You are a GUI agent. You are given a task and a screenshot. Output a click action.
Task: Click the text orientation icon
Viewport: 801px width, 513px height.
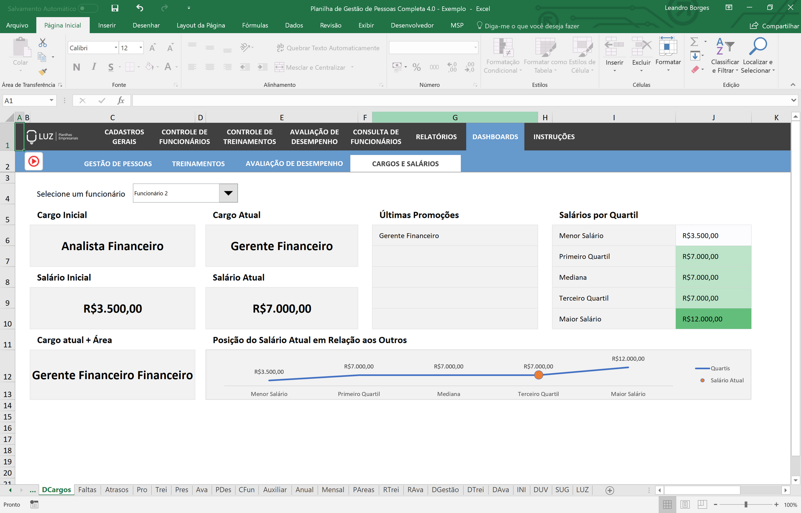point(245,47)
